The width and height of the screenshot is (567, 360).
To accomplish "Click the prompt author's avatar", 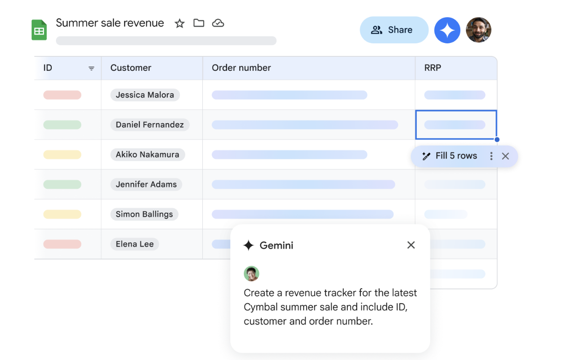I will [251, 274].
